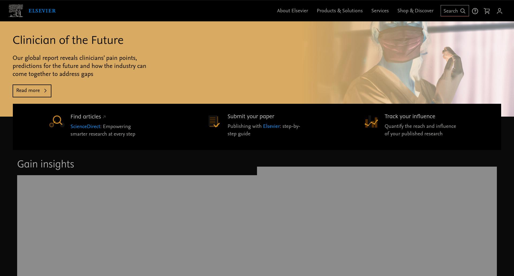
Task: Open the Products & Solutions menu
Action: point(339,11)
